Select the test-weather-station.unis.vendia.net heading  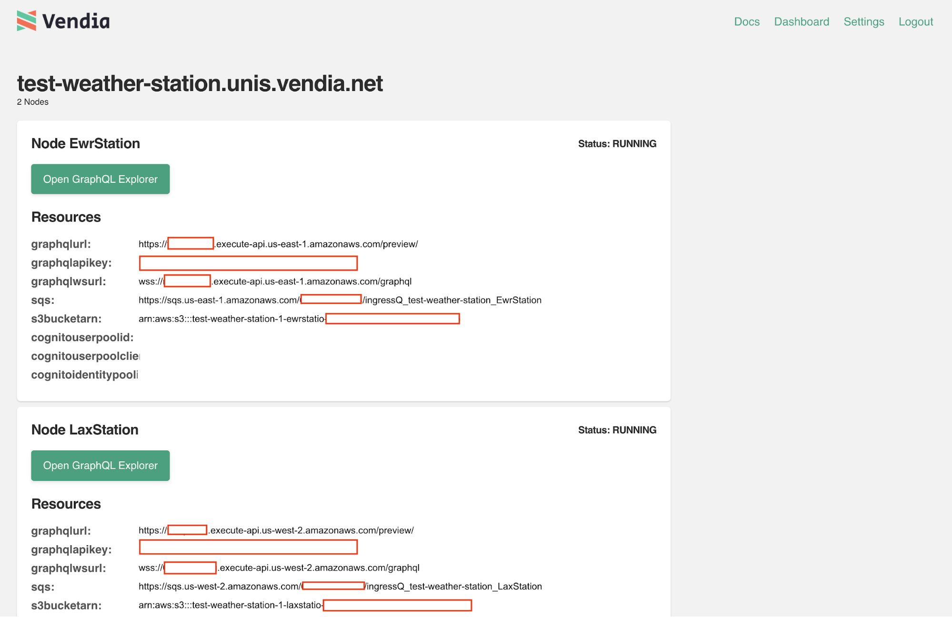[x=200, y=84]
